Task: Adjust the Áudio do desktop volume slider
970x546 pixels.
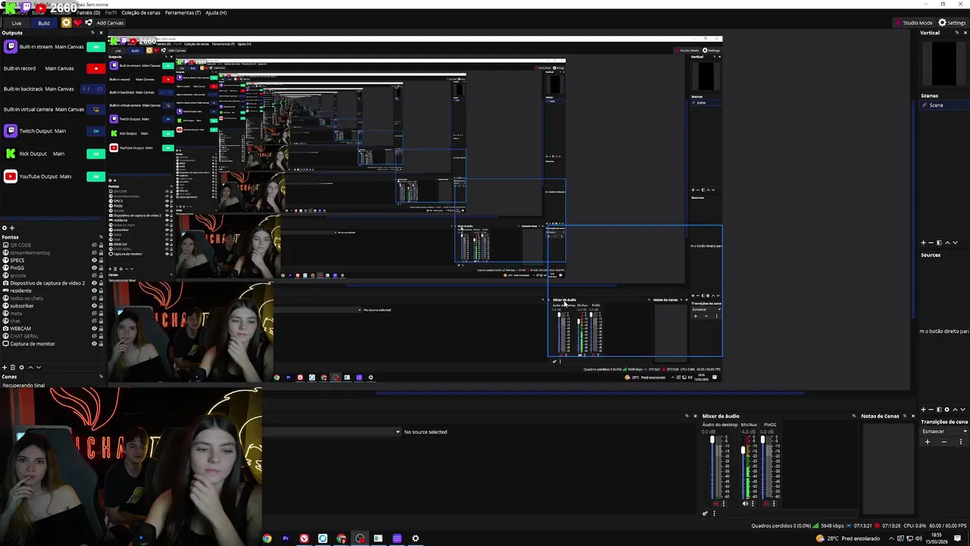Action: click(712, 467)
